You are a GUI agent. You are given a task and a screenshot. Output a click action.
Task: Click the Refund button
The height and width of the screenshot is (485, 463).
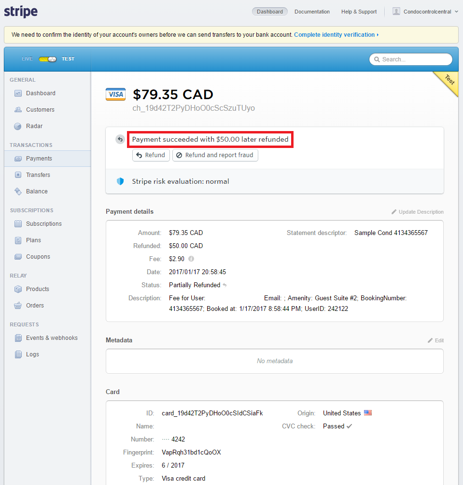151,155
